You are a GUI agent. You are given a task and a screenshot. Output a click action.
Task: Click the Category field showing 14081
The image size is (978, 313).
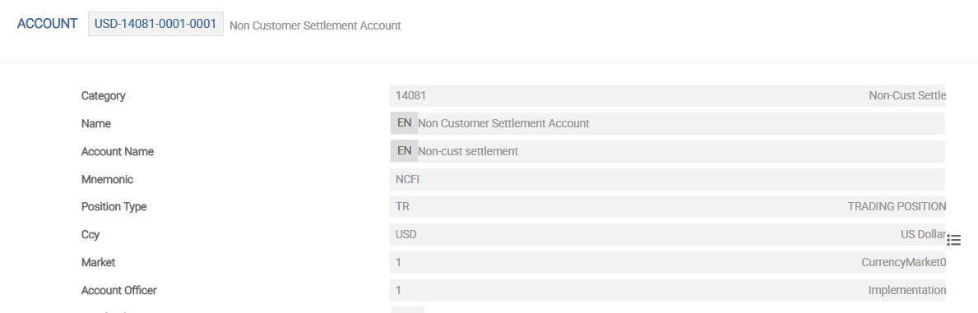(x=667, y=96)
